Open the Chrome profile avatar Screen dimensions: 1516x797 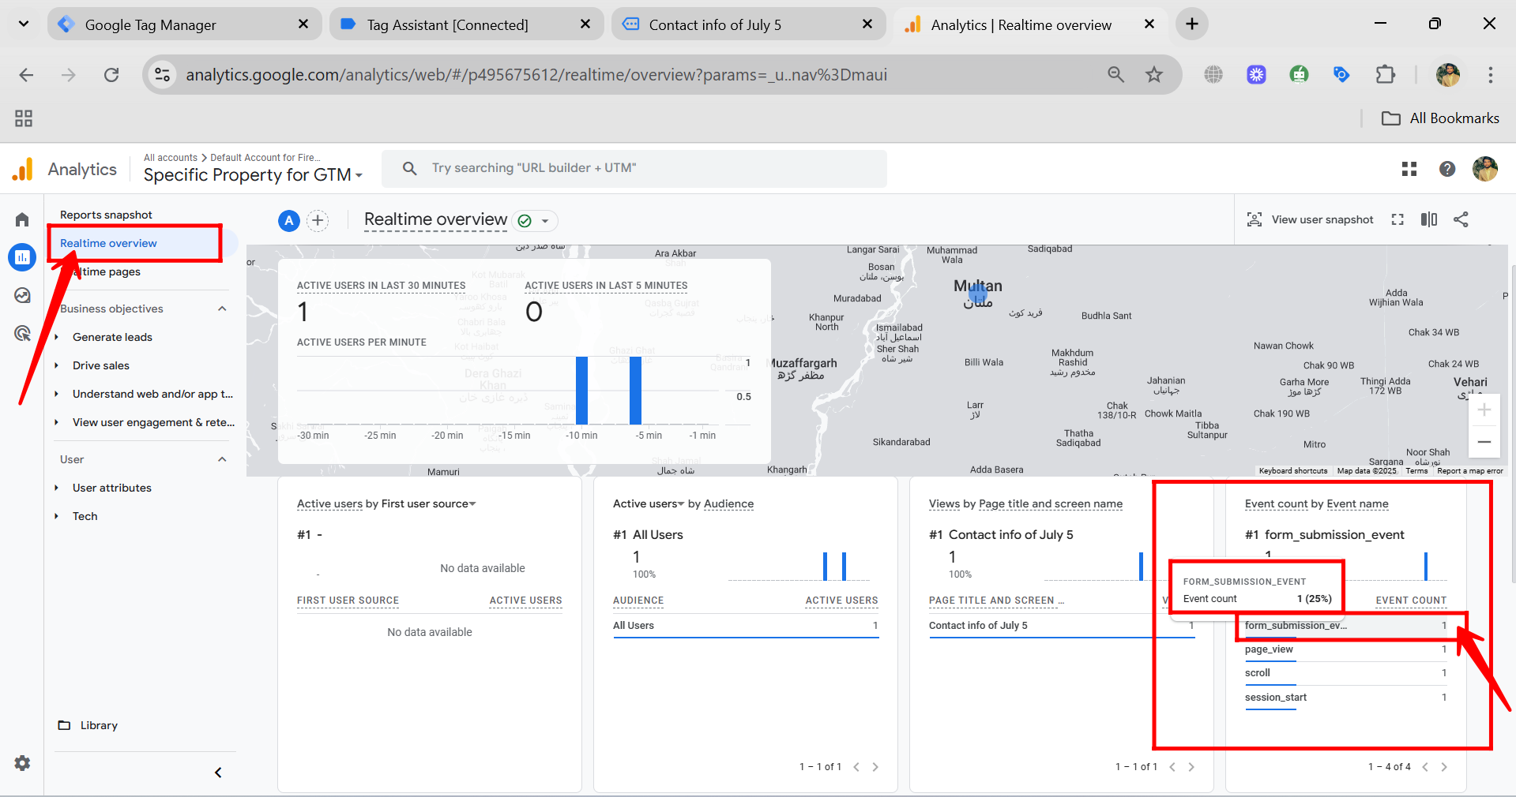[1448, 75]
